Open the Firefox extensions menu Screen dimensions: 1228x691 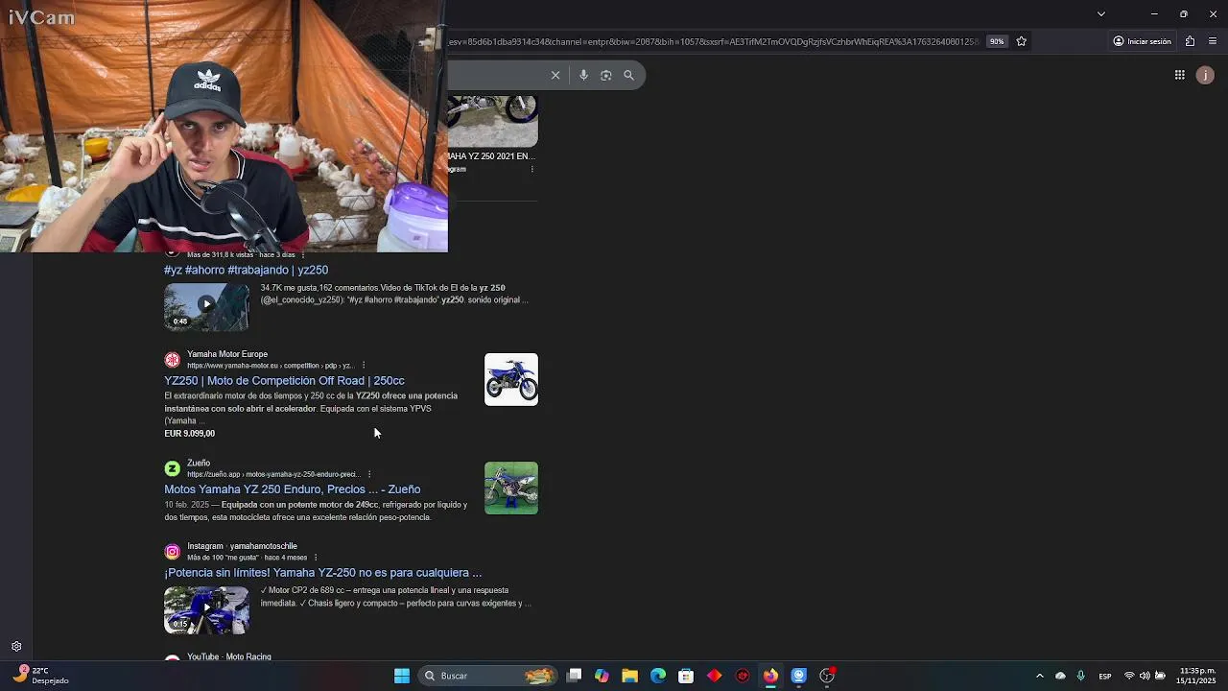[x=1191, y=41]
